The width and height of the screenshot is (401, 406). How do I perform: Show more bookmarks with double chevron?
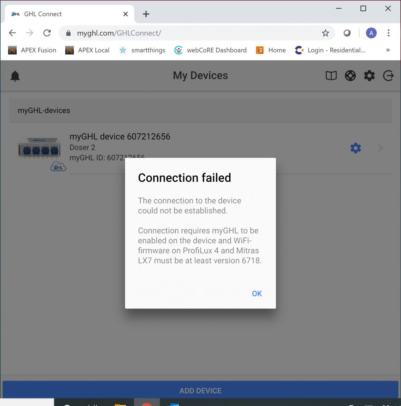(388, 50)
